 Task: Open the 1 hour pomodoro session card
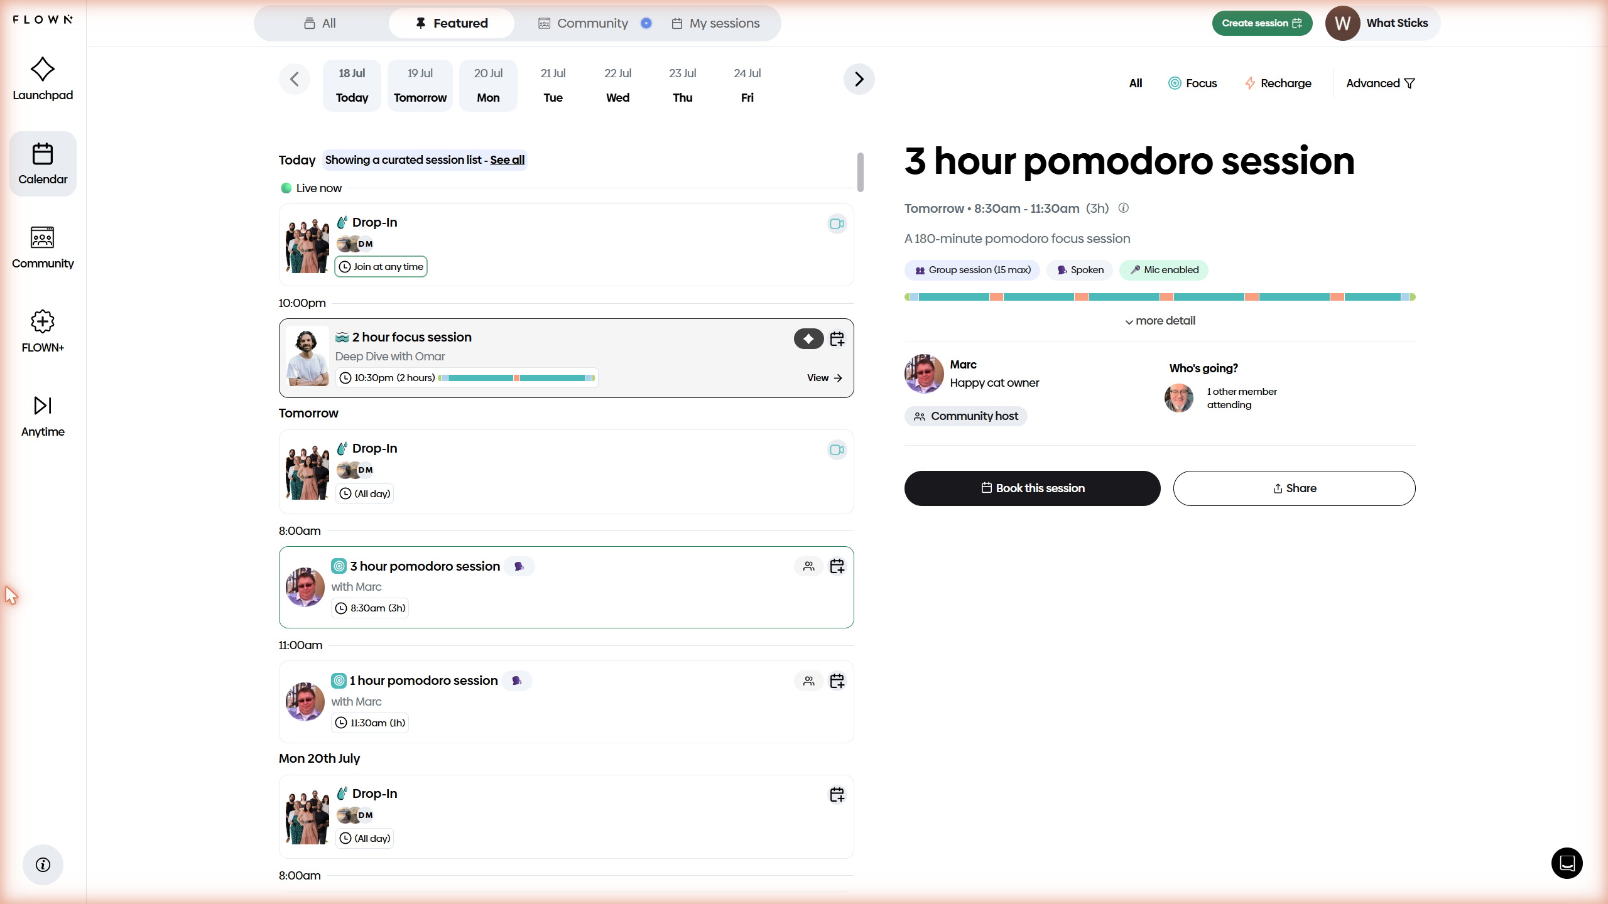click(x=566, y=702)
